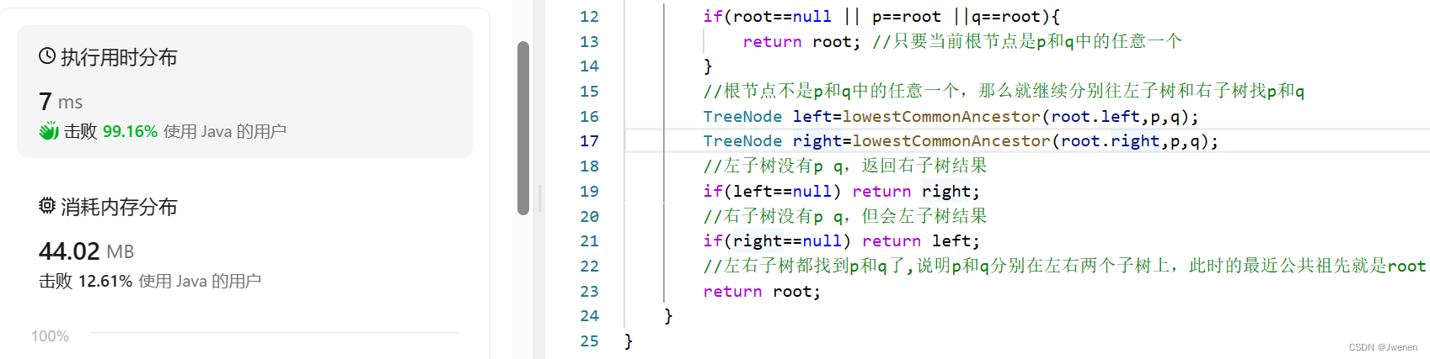
Task: Click line number 24 in gutter
Action: point(589,316)
